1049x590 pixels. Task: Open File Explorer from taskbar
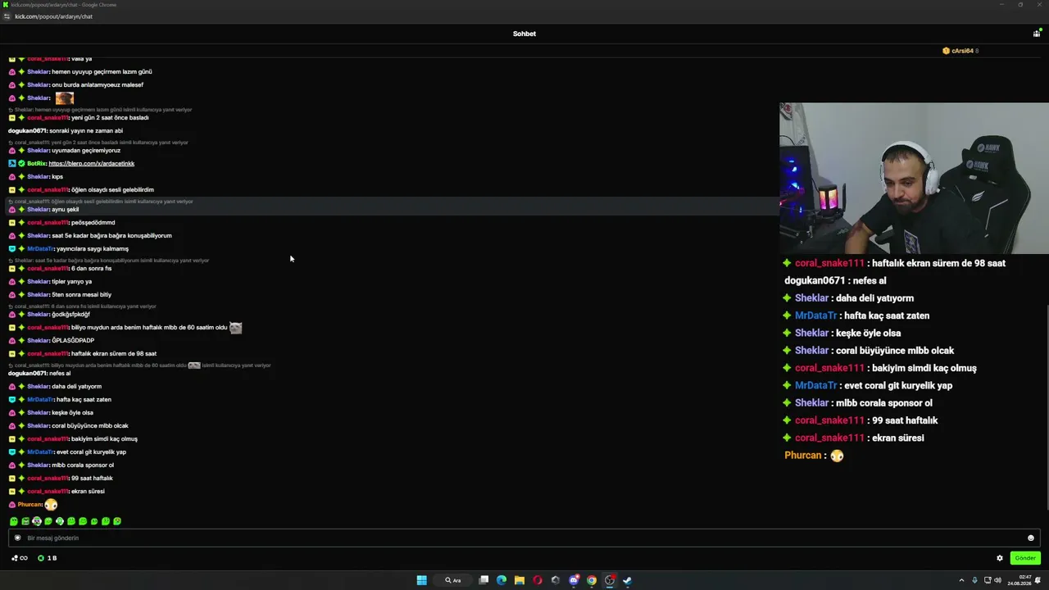click(x=520, y=580)
